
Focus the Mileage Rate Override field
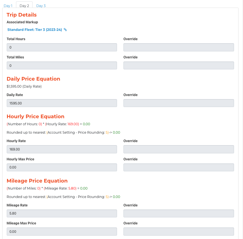pyautogui.click(x=179, y=213)
